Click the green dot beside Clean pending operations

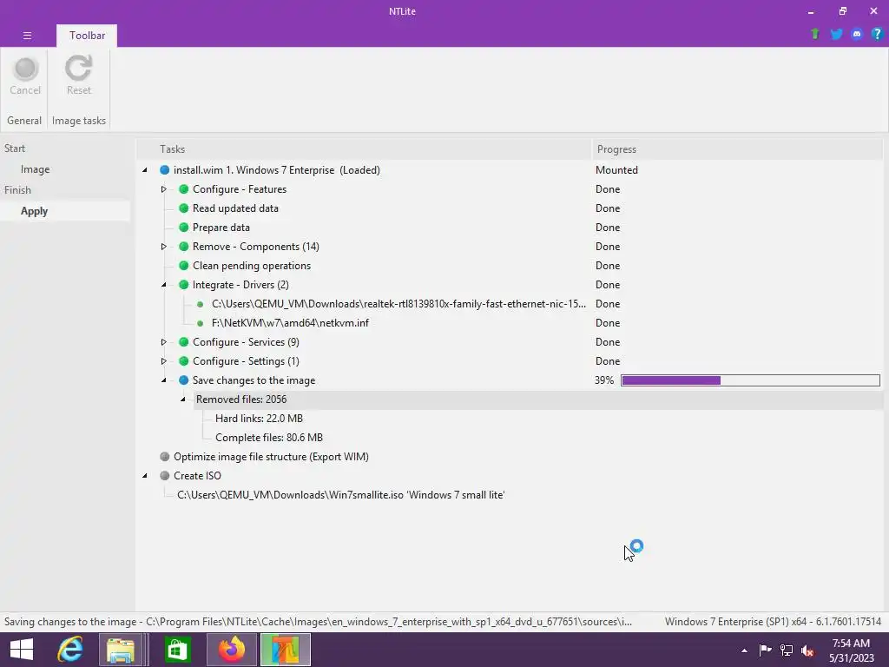pos(184,266)
